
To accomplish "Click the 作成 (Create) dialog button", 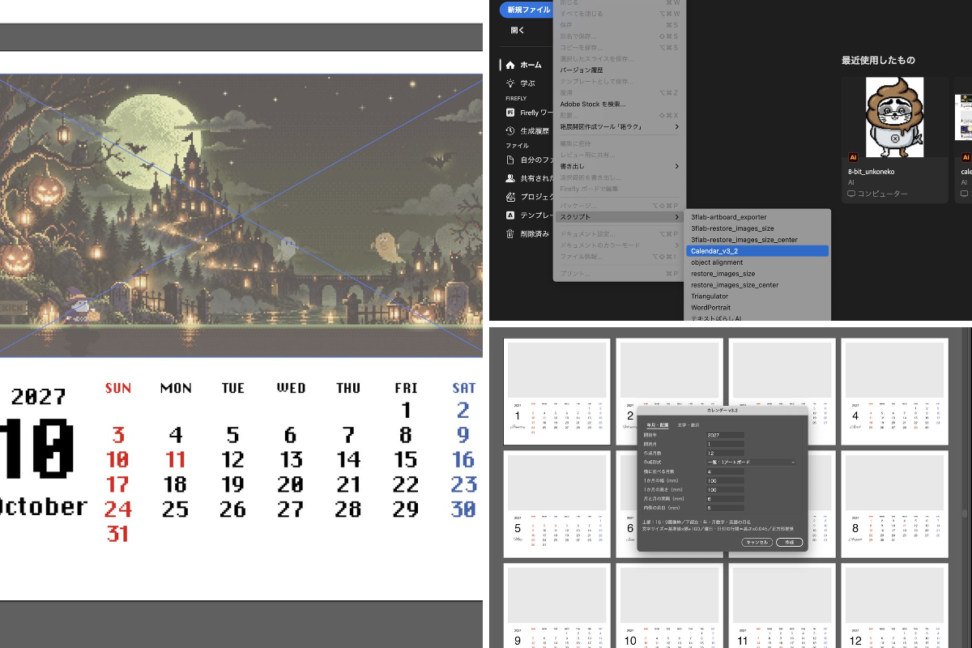I will (789, 542).
